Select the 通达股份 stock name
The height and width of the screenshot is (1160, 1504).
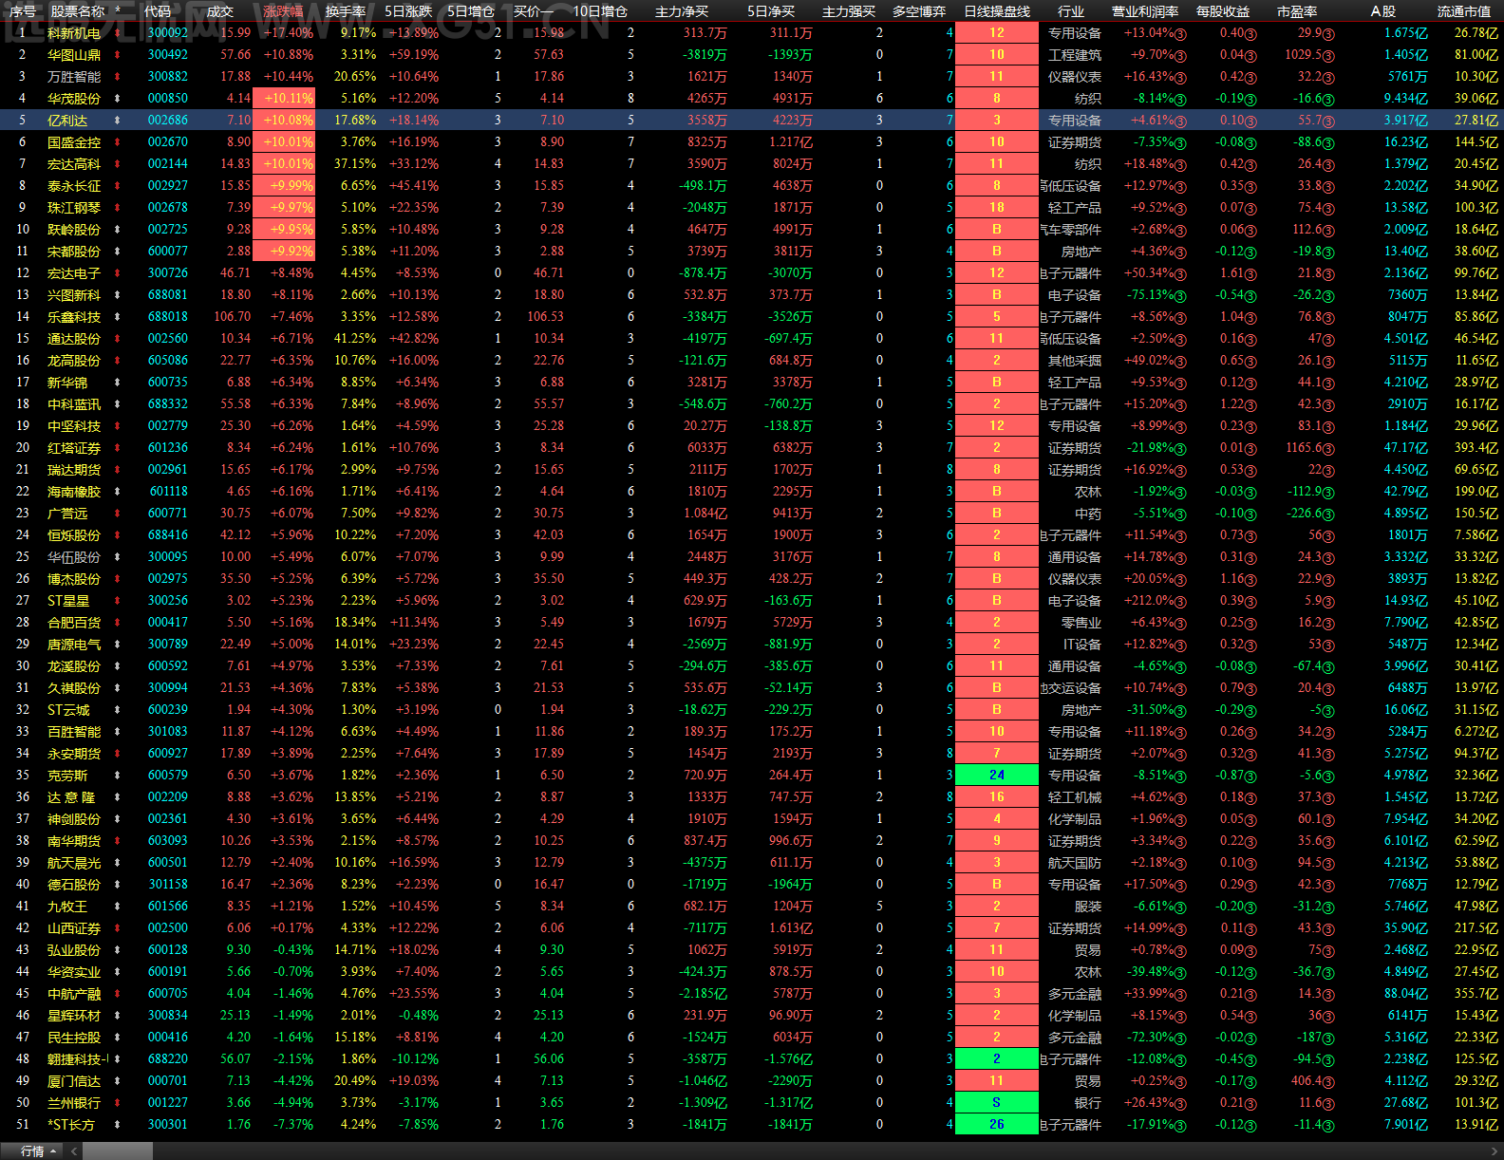tap(74, 339)
